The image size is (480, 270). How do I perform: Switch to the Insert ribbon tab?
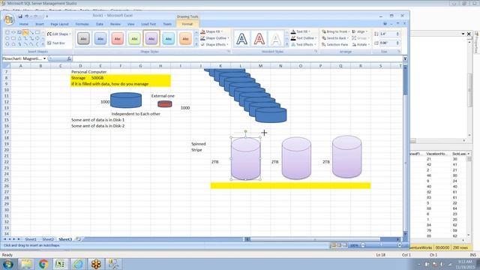click(x=40, y=24)
